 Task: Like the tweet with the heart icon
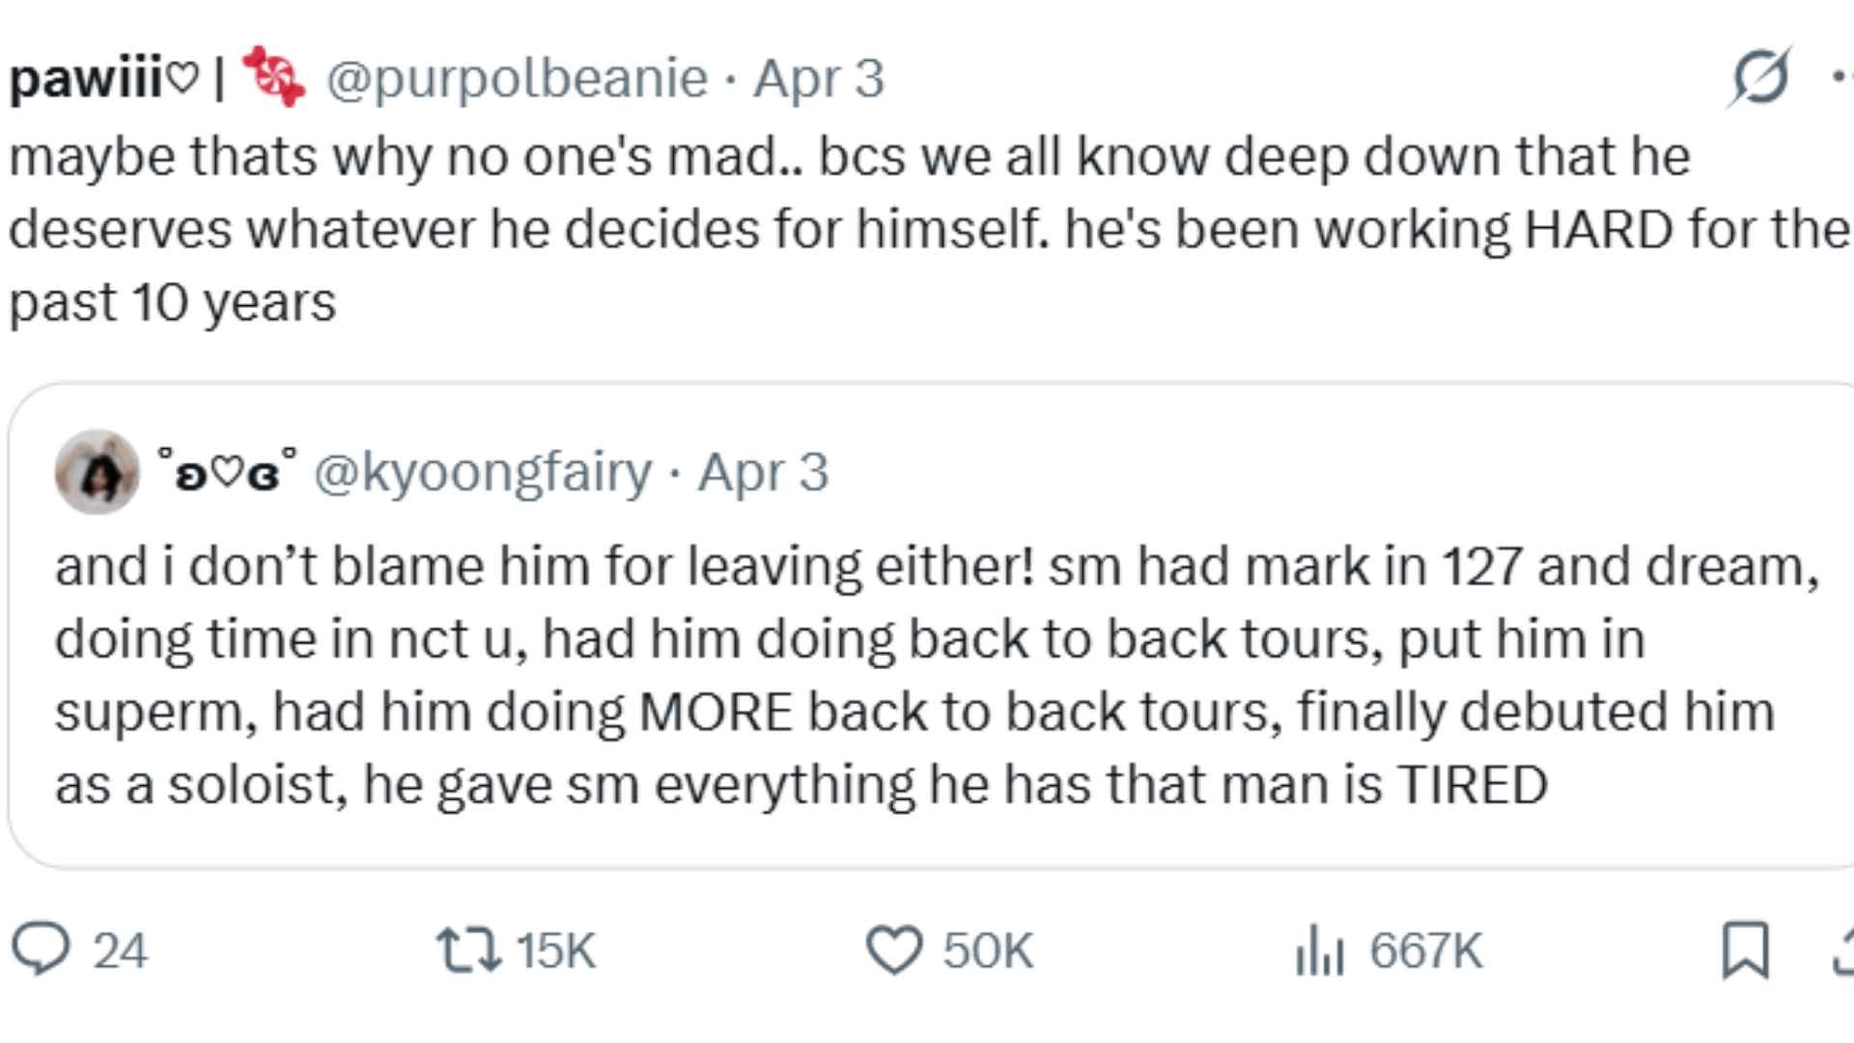[x=894, y=949]
